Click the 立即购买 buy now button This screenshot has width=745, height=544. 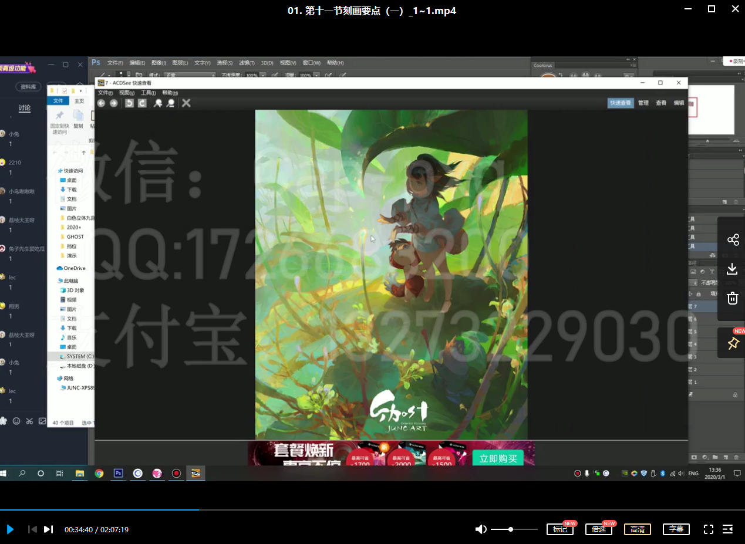coord(498,458)
